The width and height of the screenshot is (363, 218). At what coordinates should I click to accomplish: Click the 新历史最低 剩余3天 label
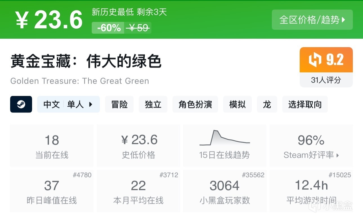(x=129, y=12)
